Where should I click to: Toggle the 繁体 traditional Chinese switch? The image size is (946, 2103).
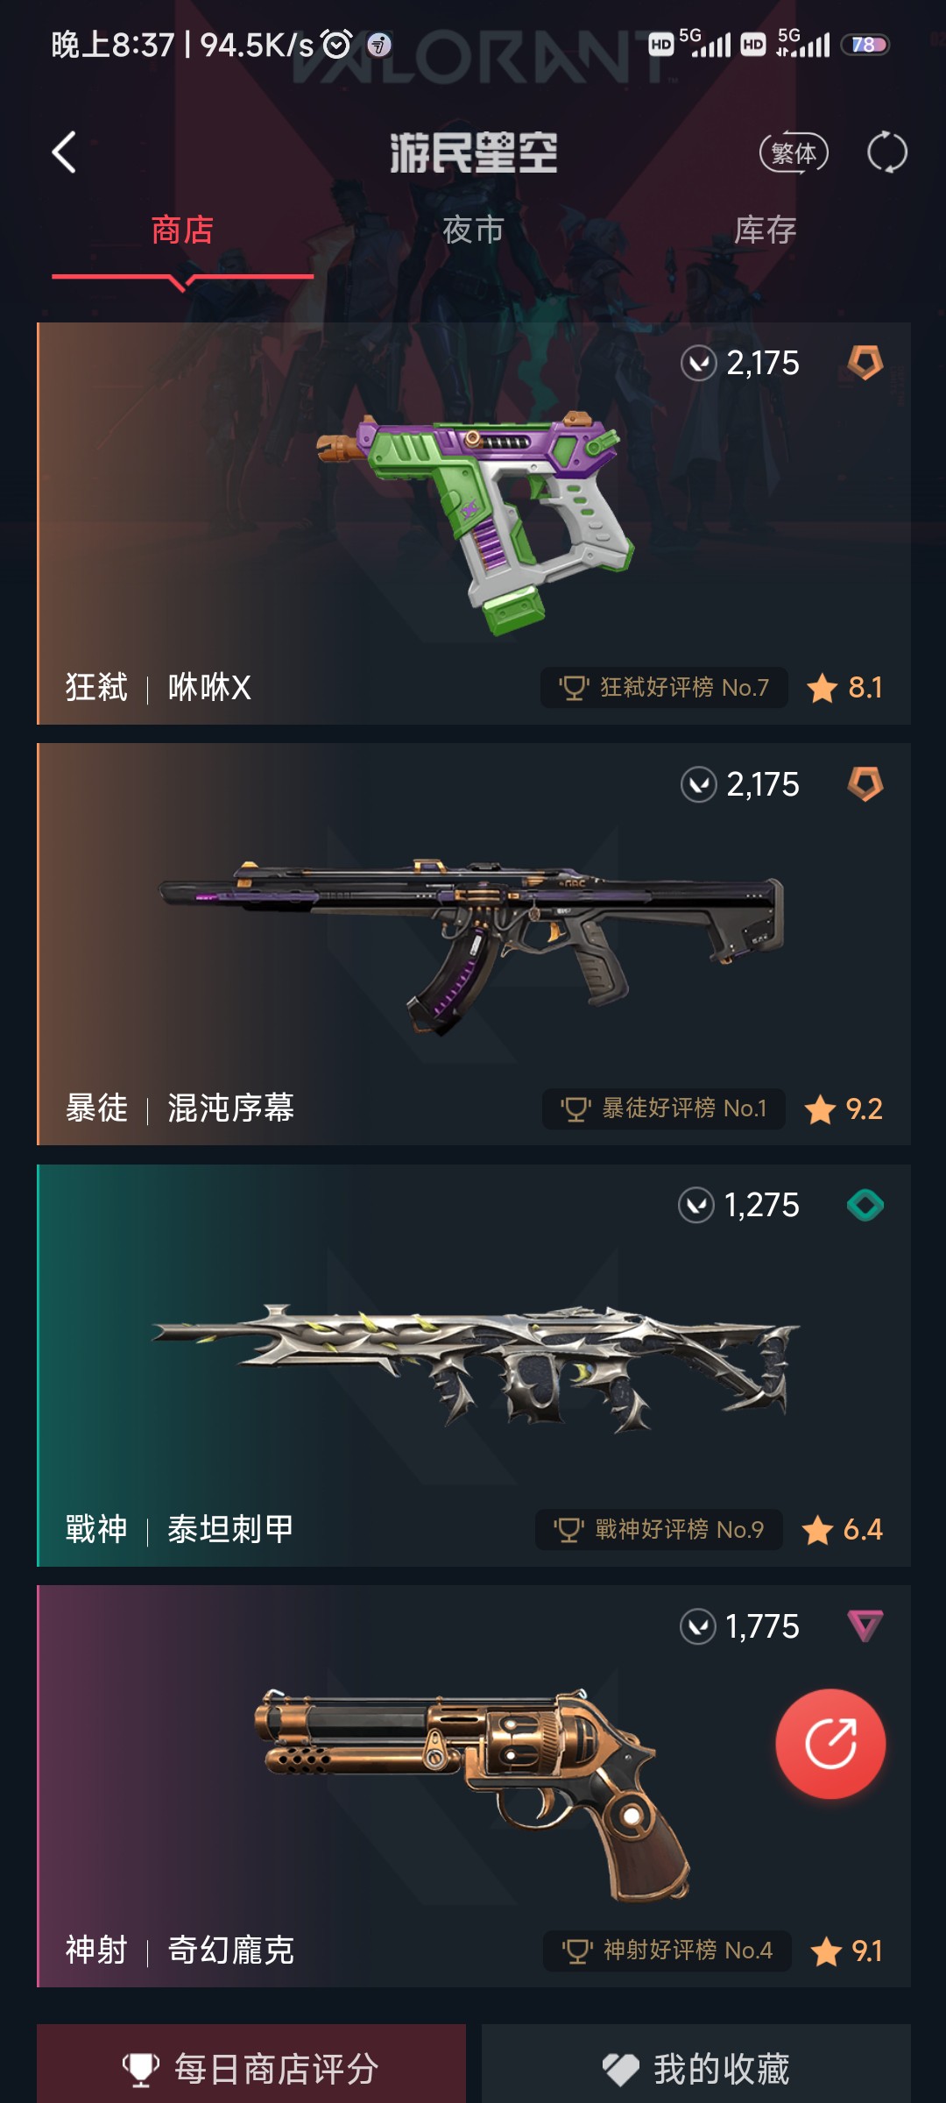(x=794, y=153)
